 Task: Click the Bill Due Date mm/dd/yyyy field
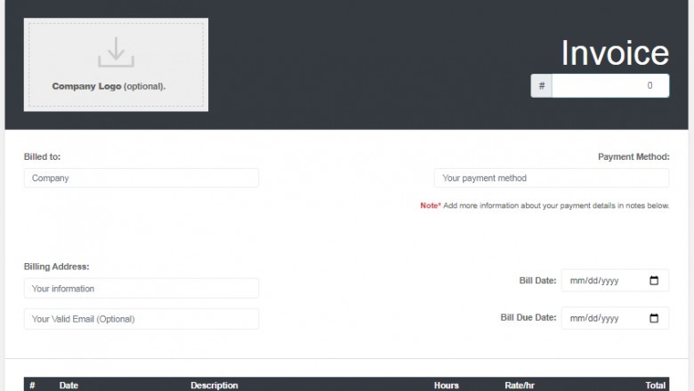point(615,318)
